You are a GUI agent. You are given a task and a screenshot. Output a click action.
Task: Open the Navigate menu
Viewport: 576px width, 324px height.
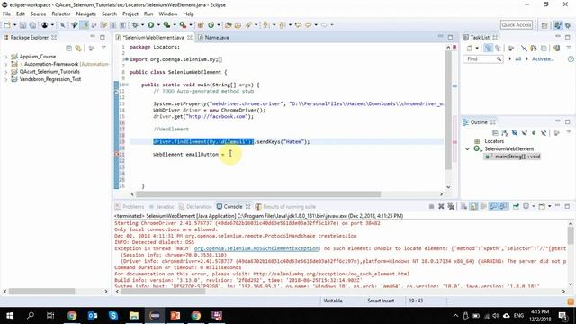coord(86,14)
